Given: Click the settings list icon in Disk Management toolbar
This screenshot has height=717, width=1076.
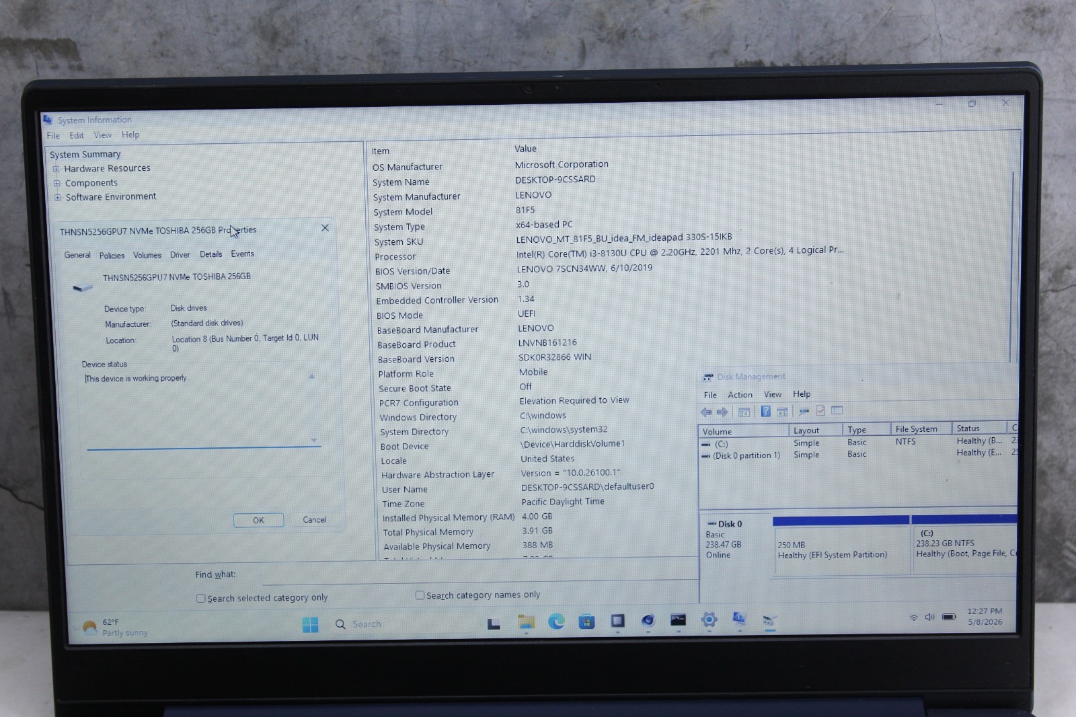Looking at the screenshot, I should click(x=837, y=410).
